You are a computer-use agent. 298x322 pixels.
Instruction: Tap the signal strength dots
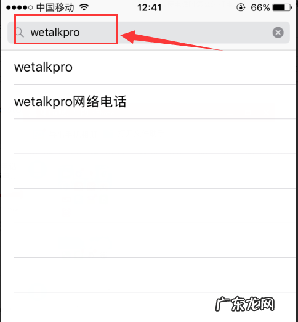click(x=19, y=8)
